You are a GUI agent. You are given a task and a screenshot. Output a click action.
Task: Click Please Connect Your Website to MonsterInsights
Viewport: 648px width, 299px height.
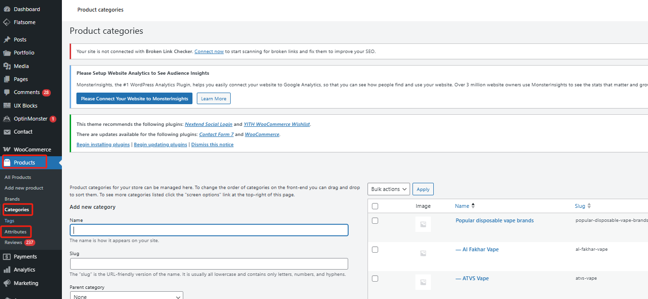(x=134, y=98)
